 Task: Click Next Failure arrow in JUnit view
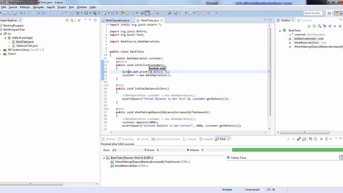(288, 139)
